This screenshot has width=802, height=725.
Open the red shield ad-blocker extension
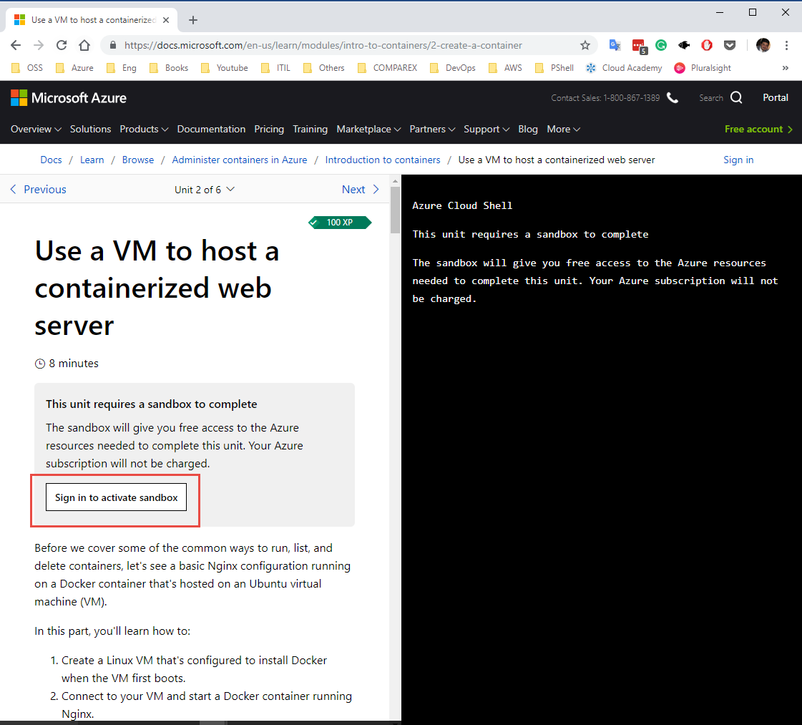[x=707, y=45]
